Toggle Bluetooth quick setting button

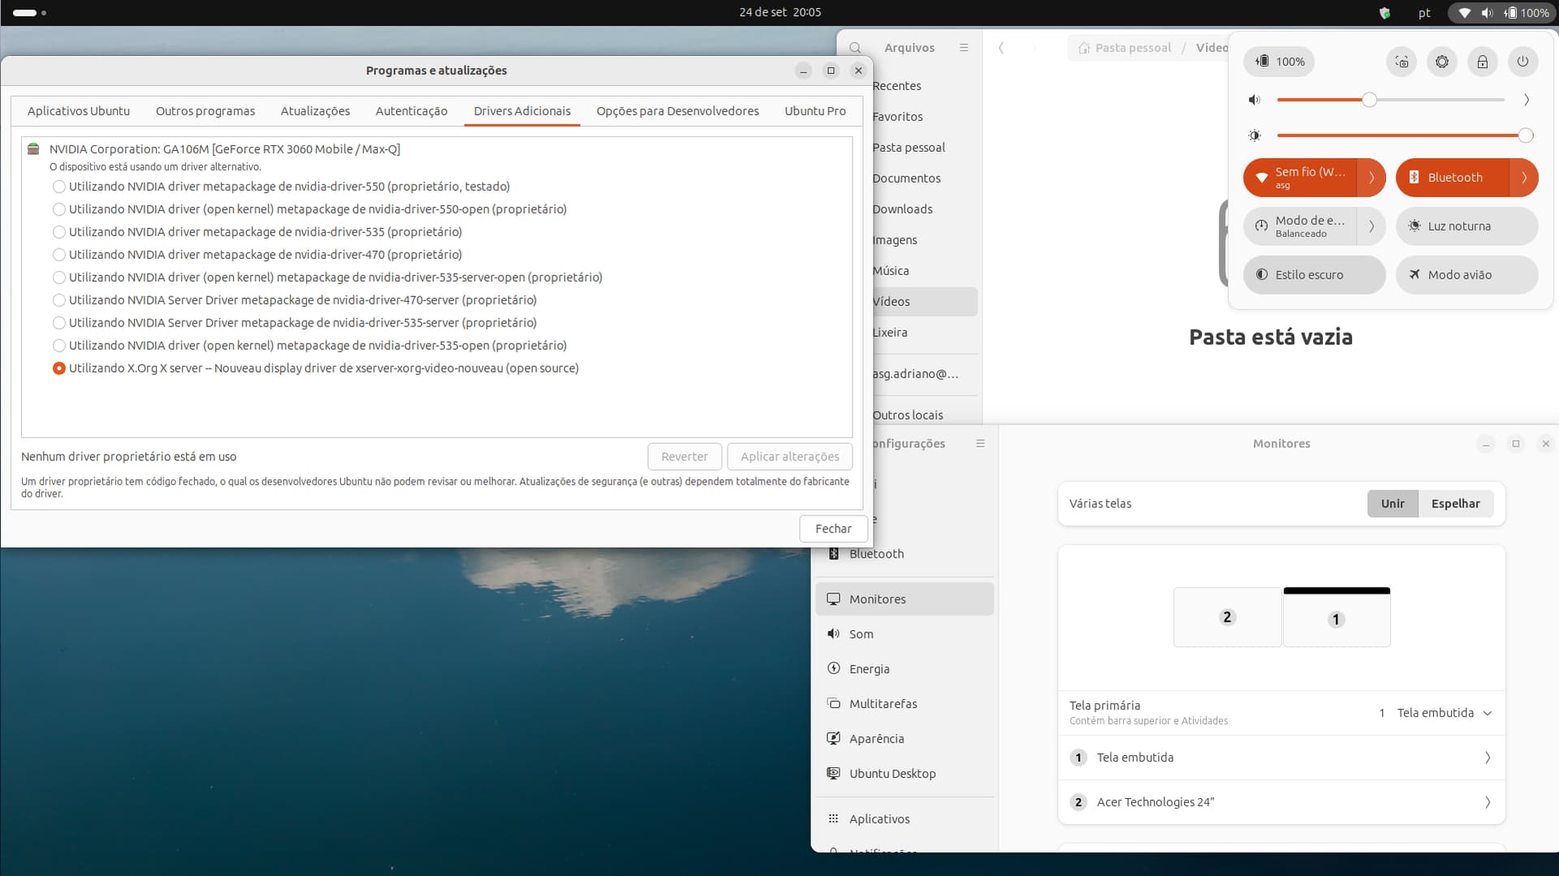pos(1452,178)
